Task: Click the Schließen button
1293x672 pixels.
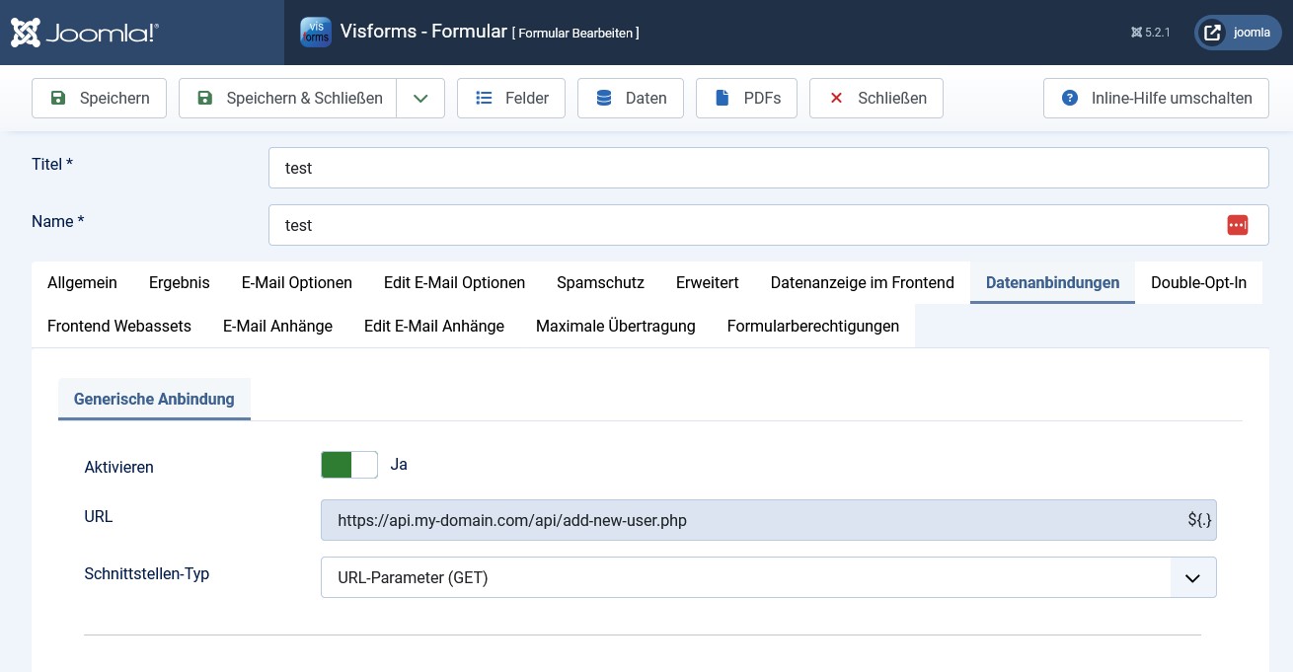Action: (875, 99)
